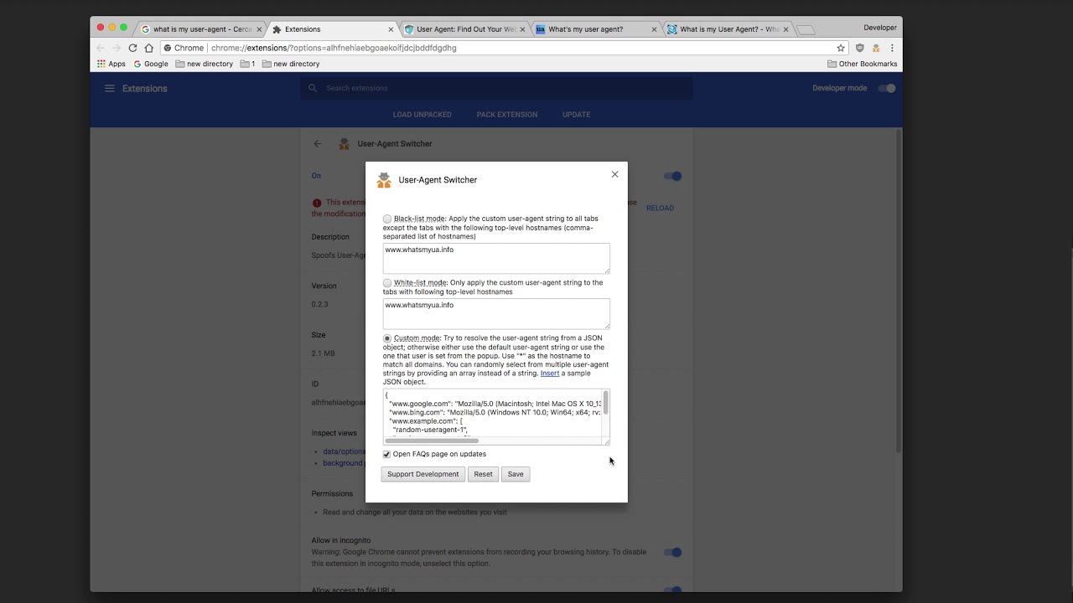The height and width of the screenshot is (603, 1073).
Task: Click the Reset button
Action: tap(483, 474)
